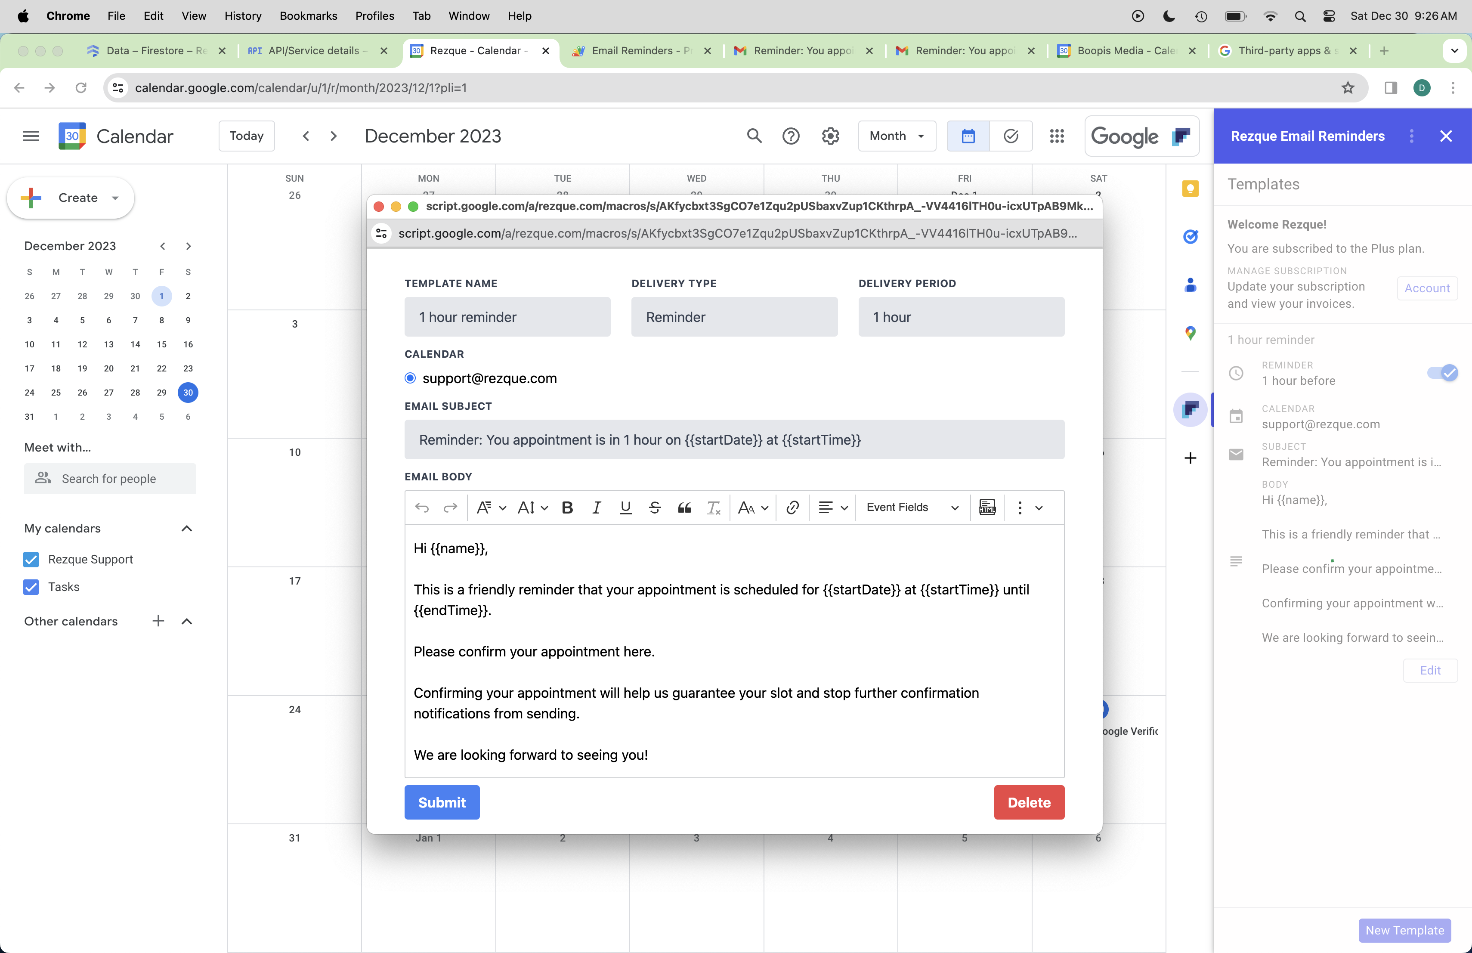Image resolution: width=1472 pixels, height=953 pixels.
Task: Click the undo icon in email body toolbar
Action: (422, 508)
